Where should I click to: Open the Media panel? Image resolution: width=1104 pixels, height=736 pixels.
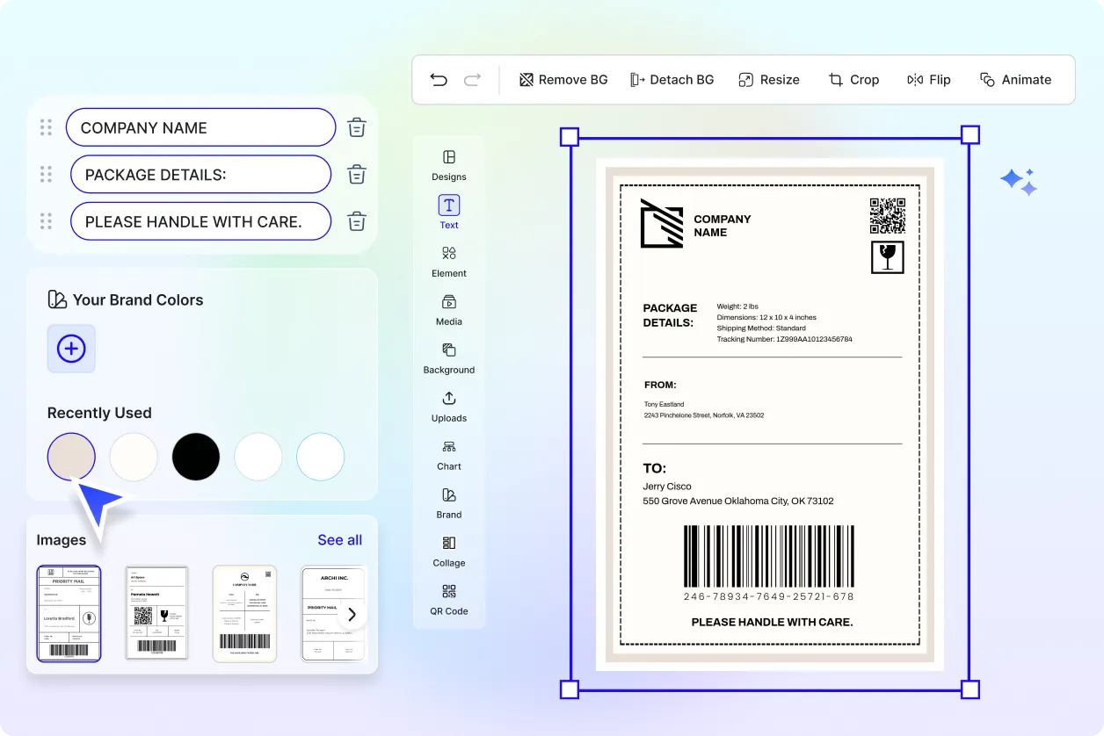[x=448, y=310]
